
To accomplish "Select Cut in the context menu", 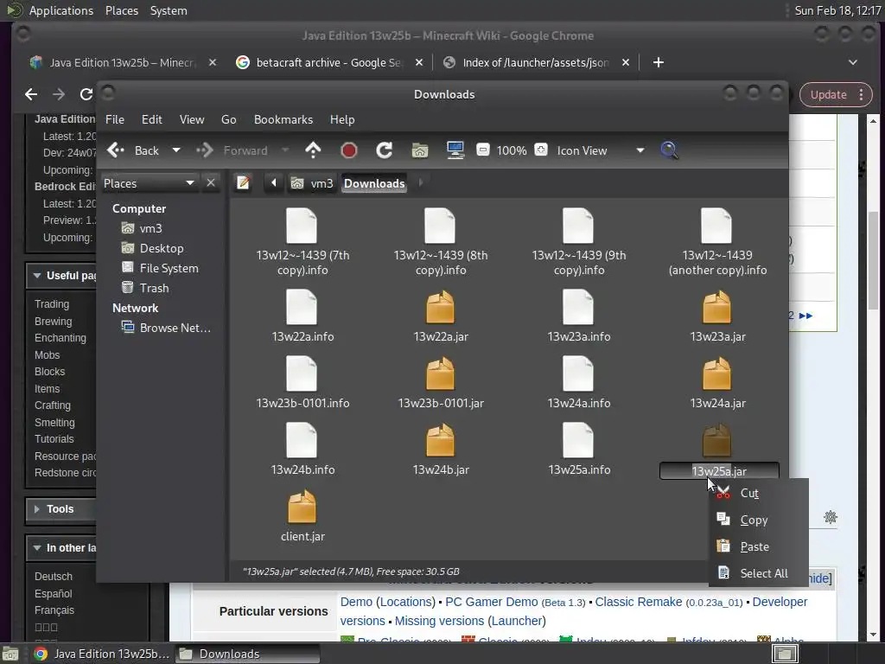I will tap(749, 494).
